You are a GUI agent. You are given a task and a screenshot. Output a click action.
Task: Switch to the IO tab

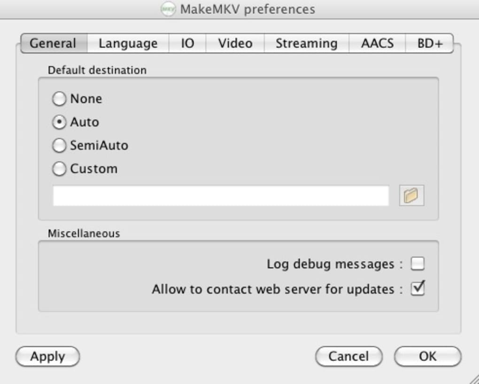[187, 44]
